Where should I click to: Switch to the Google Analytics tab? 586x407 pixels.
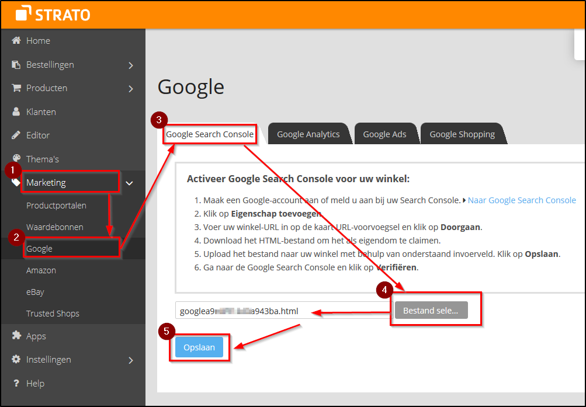[308, 134]
